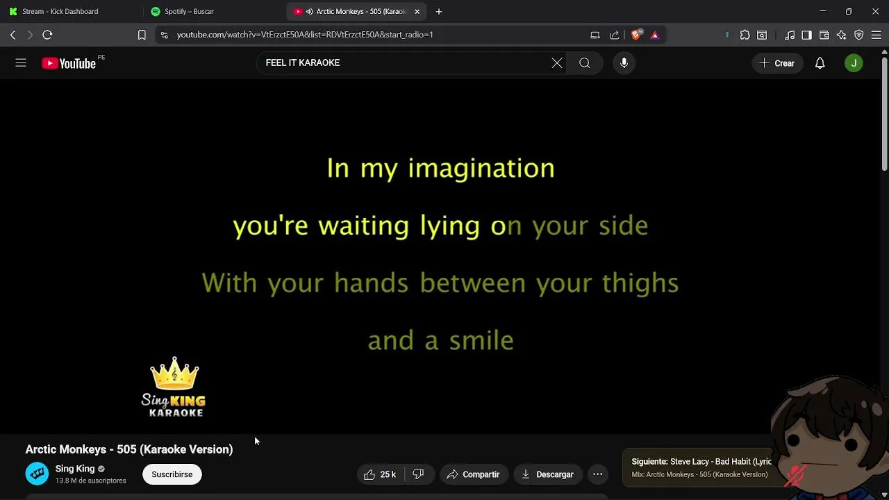889x500 pixels.
Task: Clear the search box with the X
Action: pyautogui.click(x=557, y=63)
